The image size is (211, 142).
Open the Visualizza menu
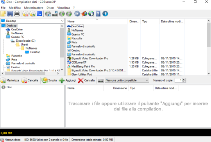click(x=64, y=8)
